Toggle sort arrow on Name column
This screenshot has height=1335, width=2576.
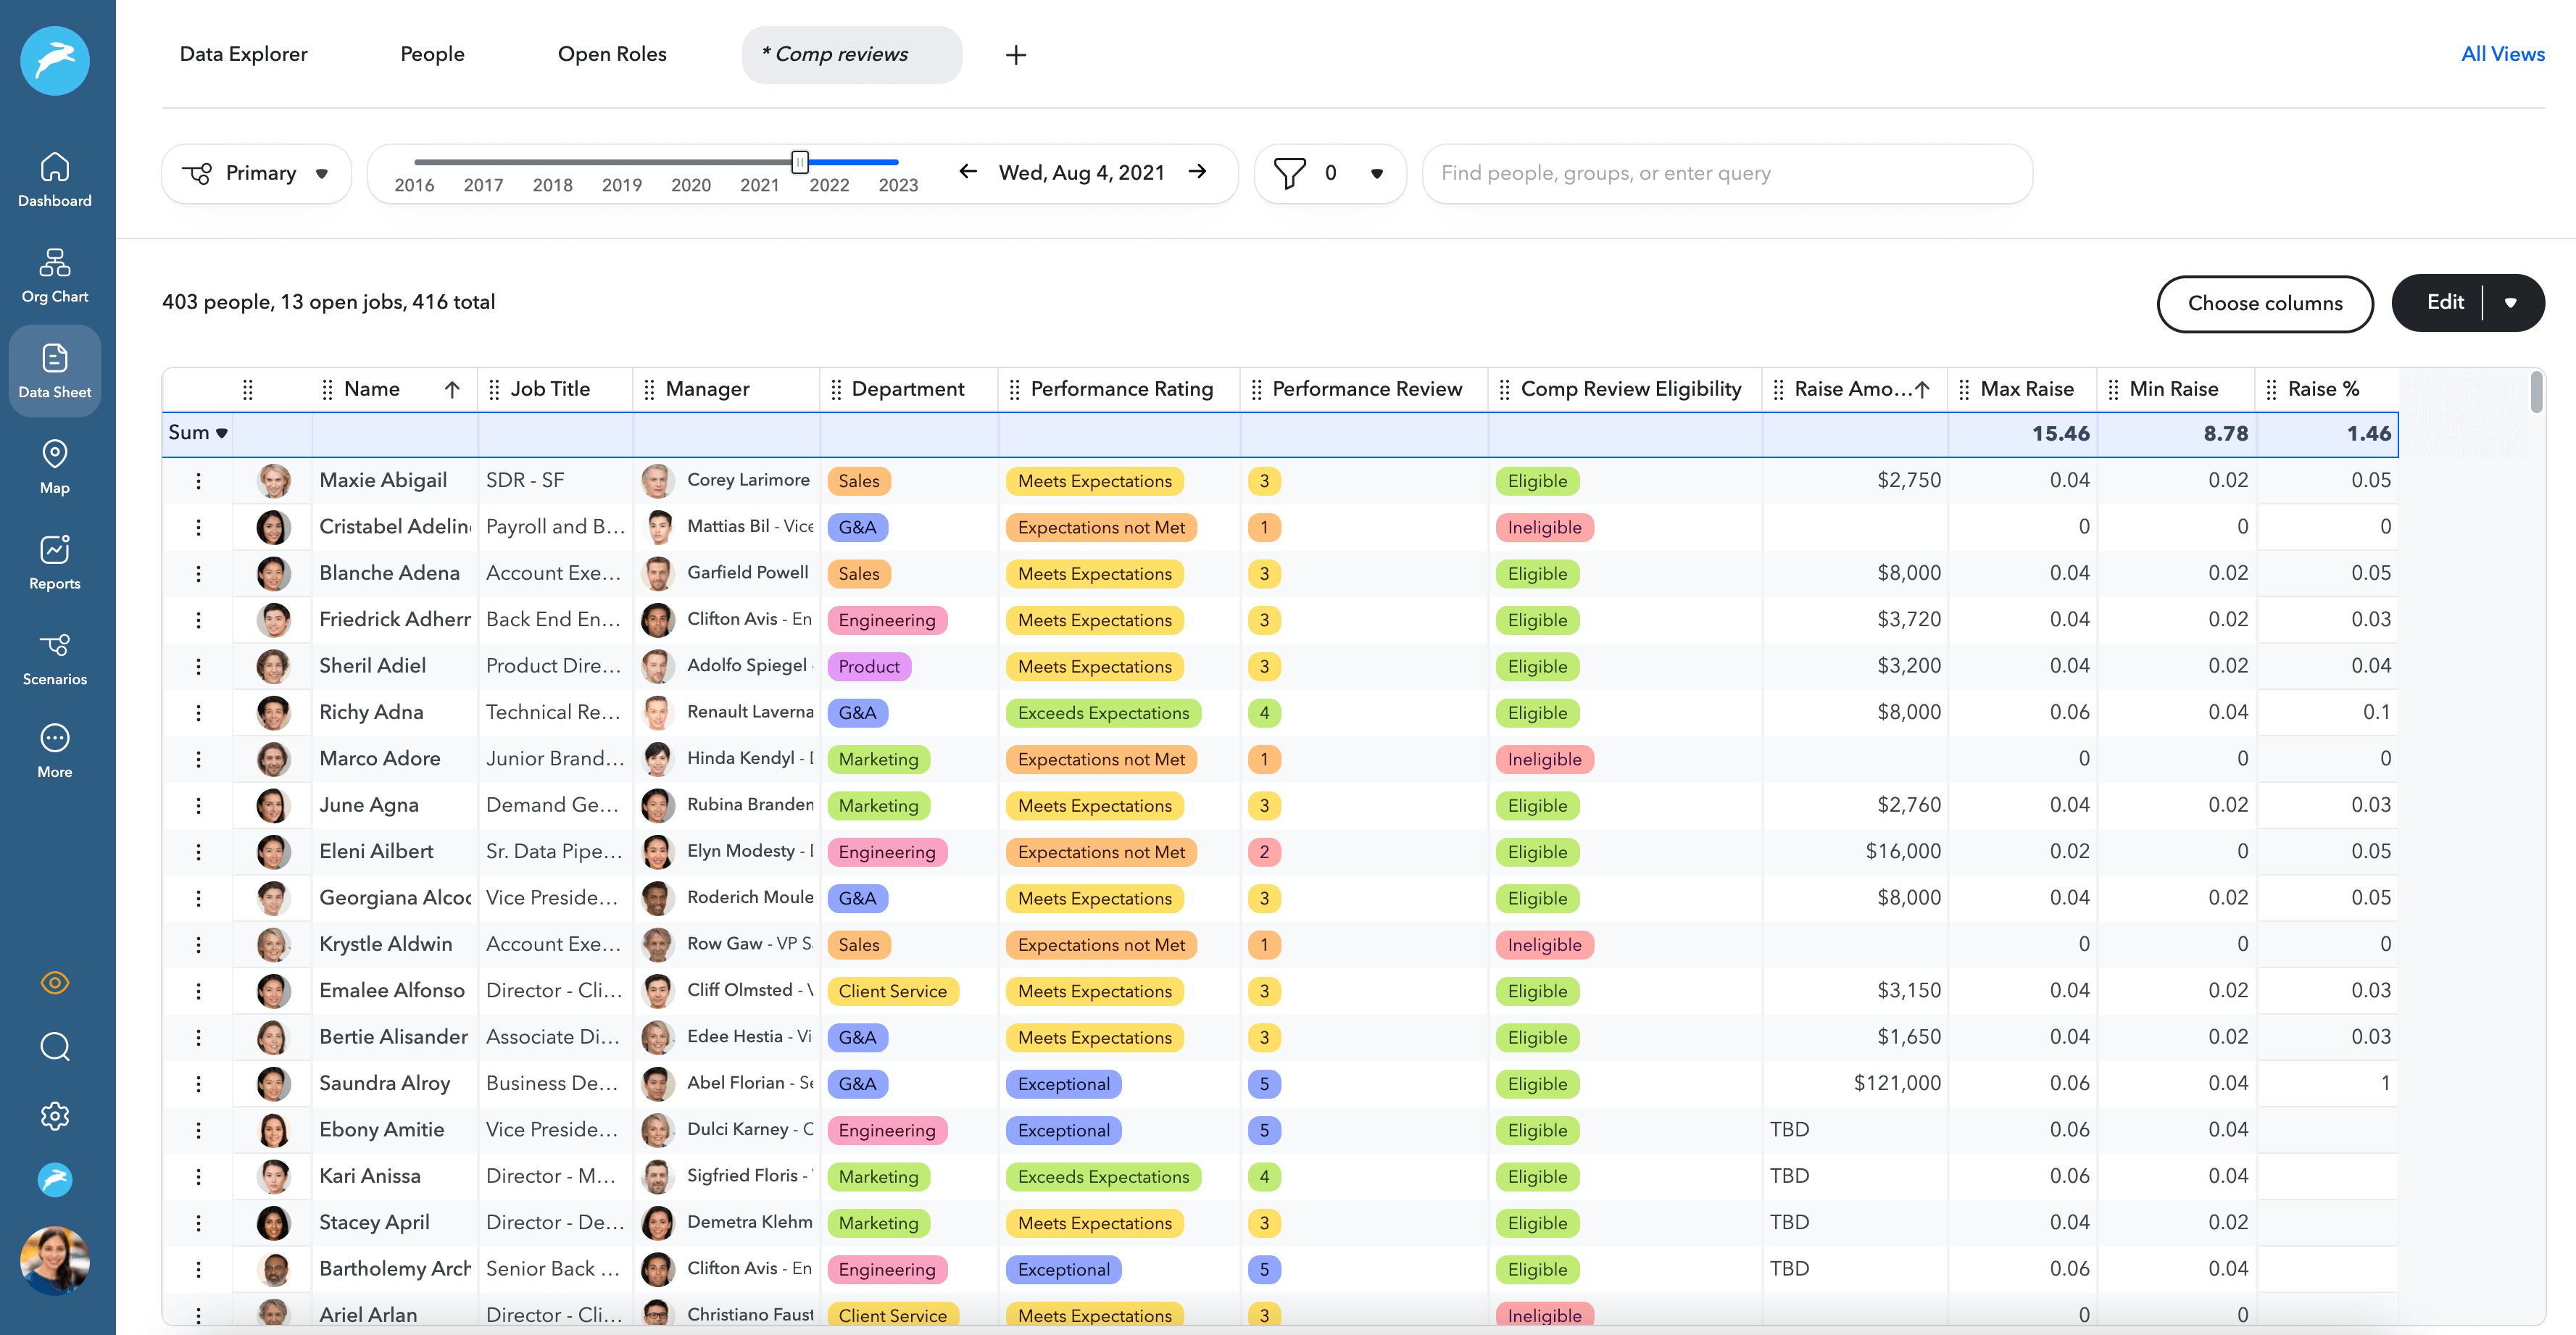point(452,390)
